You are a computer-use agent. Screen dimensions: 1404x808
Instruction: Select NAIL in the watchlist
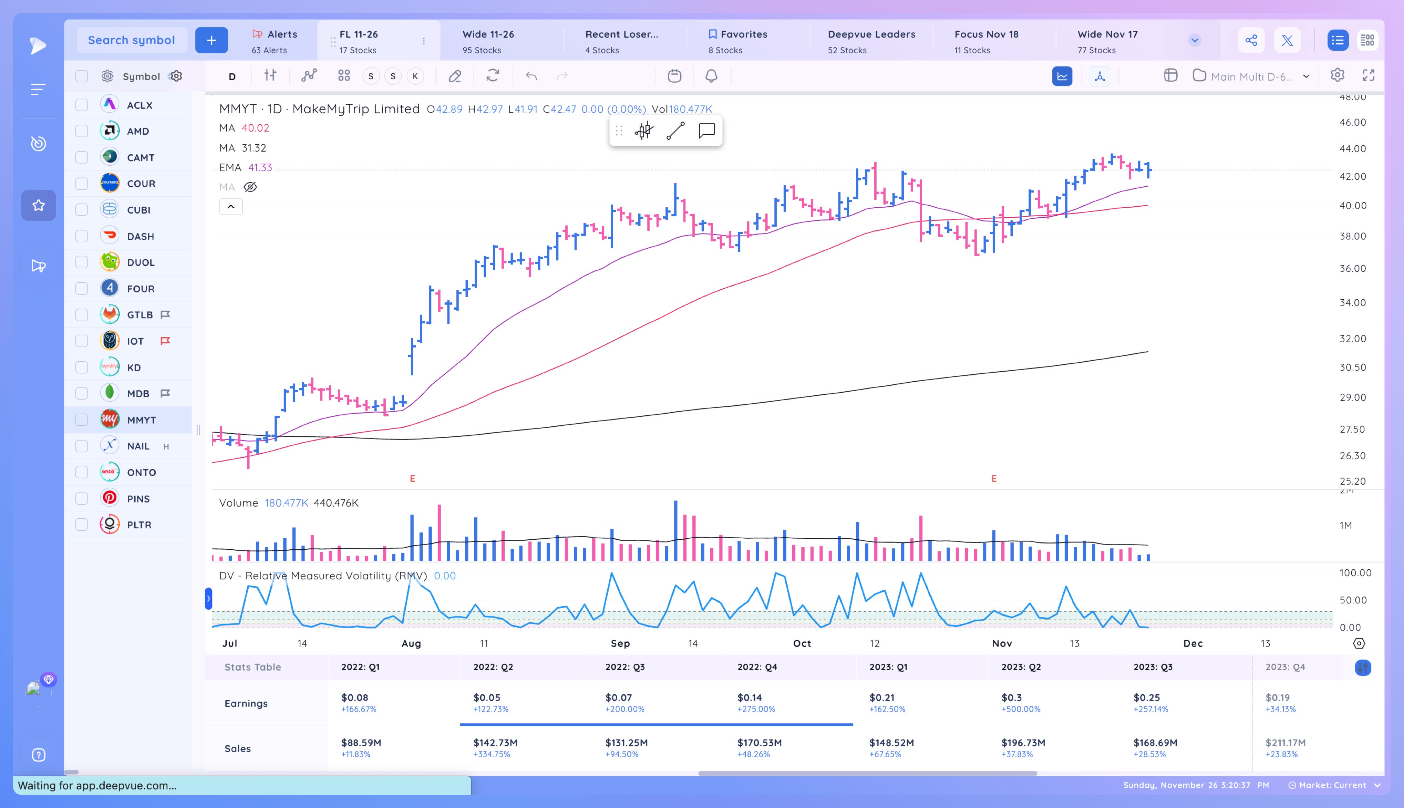click(138, 446)
